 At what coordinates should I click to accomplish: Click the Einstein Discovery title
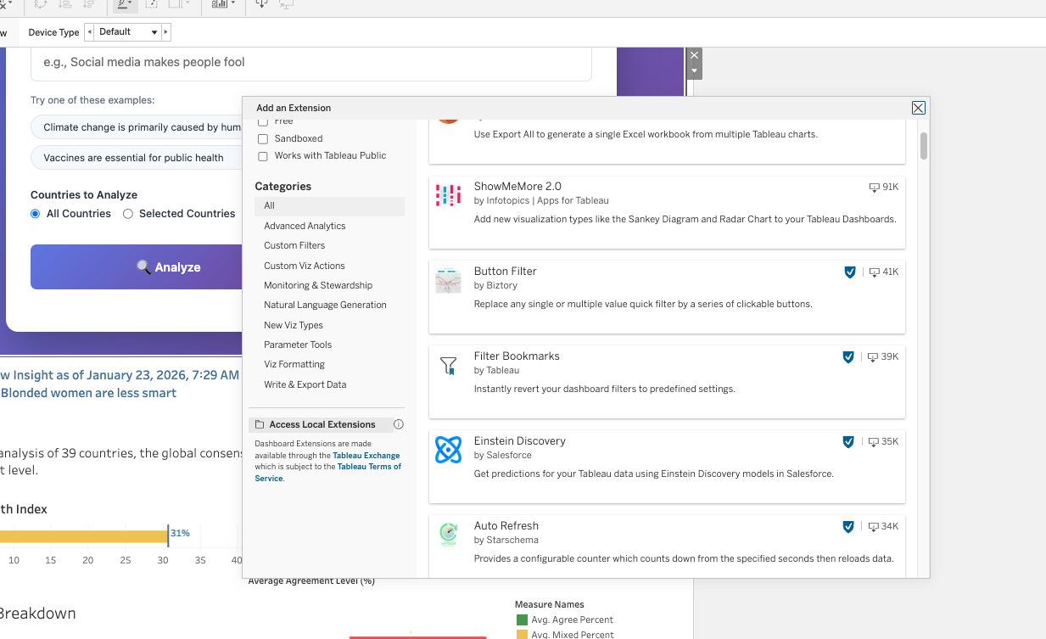(x=520, y=441)
